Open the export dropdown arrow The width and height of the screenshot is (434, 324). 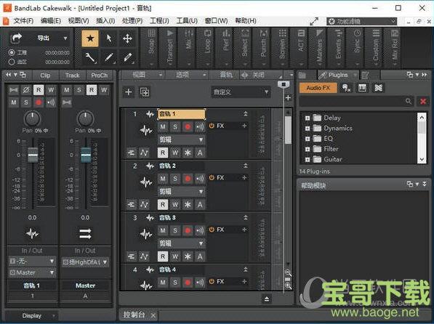(65, 39)
